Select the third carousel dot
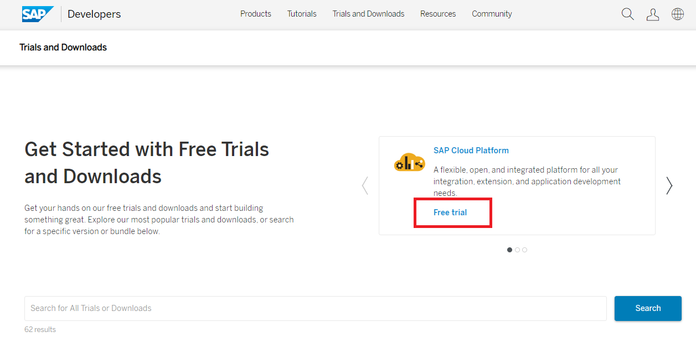696x337 pixels. [x=524, y=250]
